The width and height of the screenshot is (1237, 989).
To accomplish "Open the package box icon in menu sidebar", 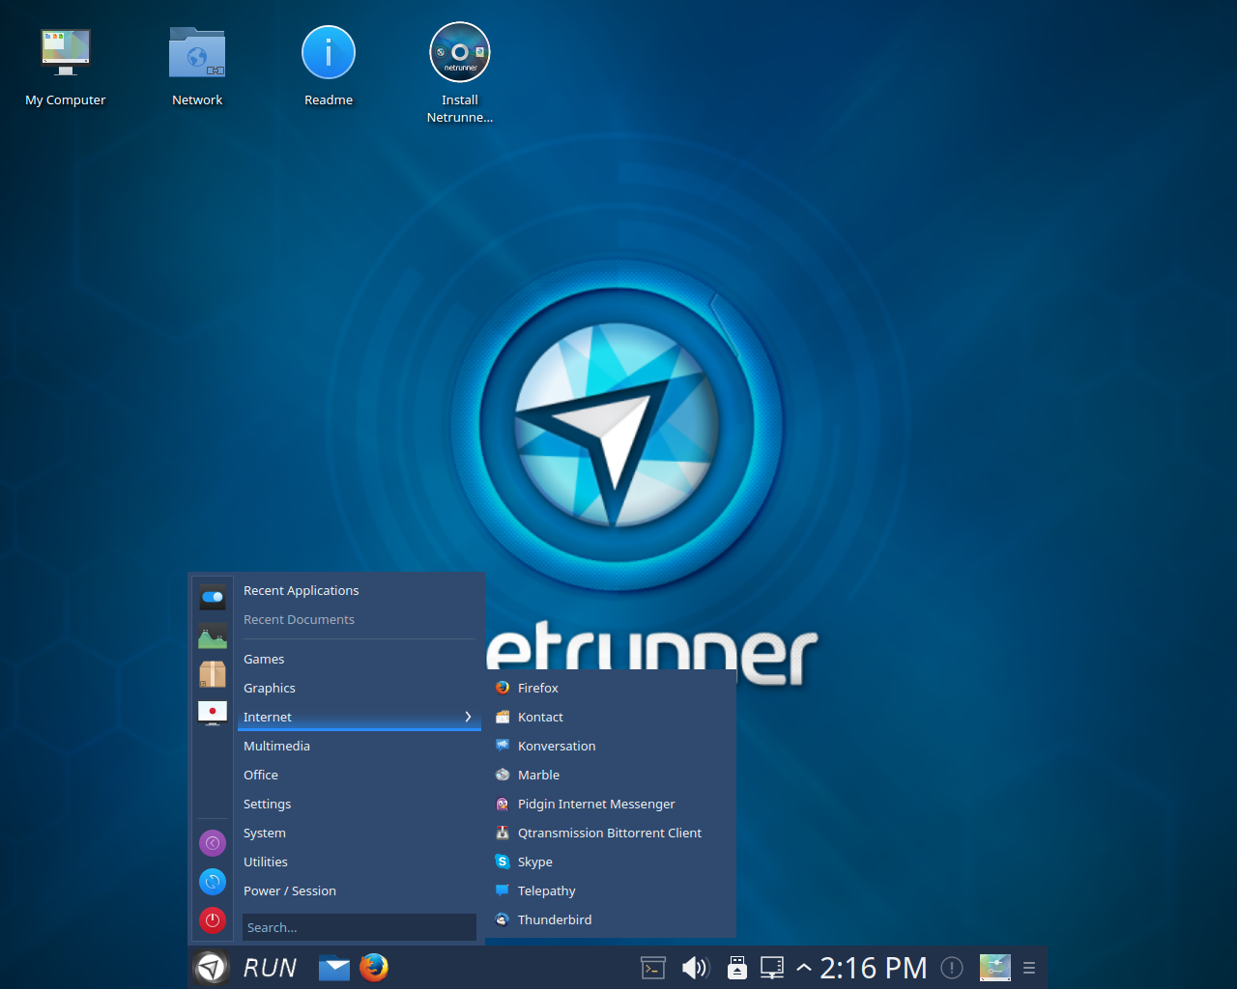I will (x=213, y=674).
